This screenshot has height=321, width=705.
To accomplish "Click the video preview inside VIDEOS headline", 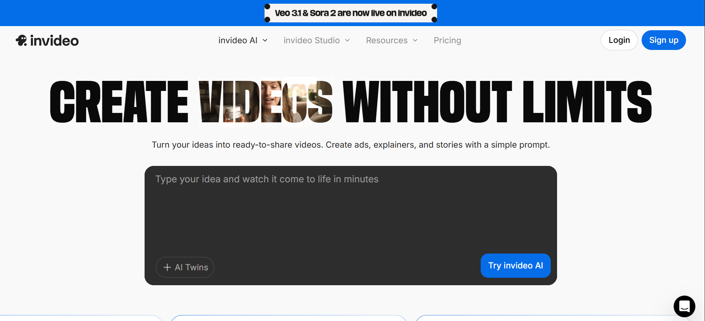I will coord(266,102).
